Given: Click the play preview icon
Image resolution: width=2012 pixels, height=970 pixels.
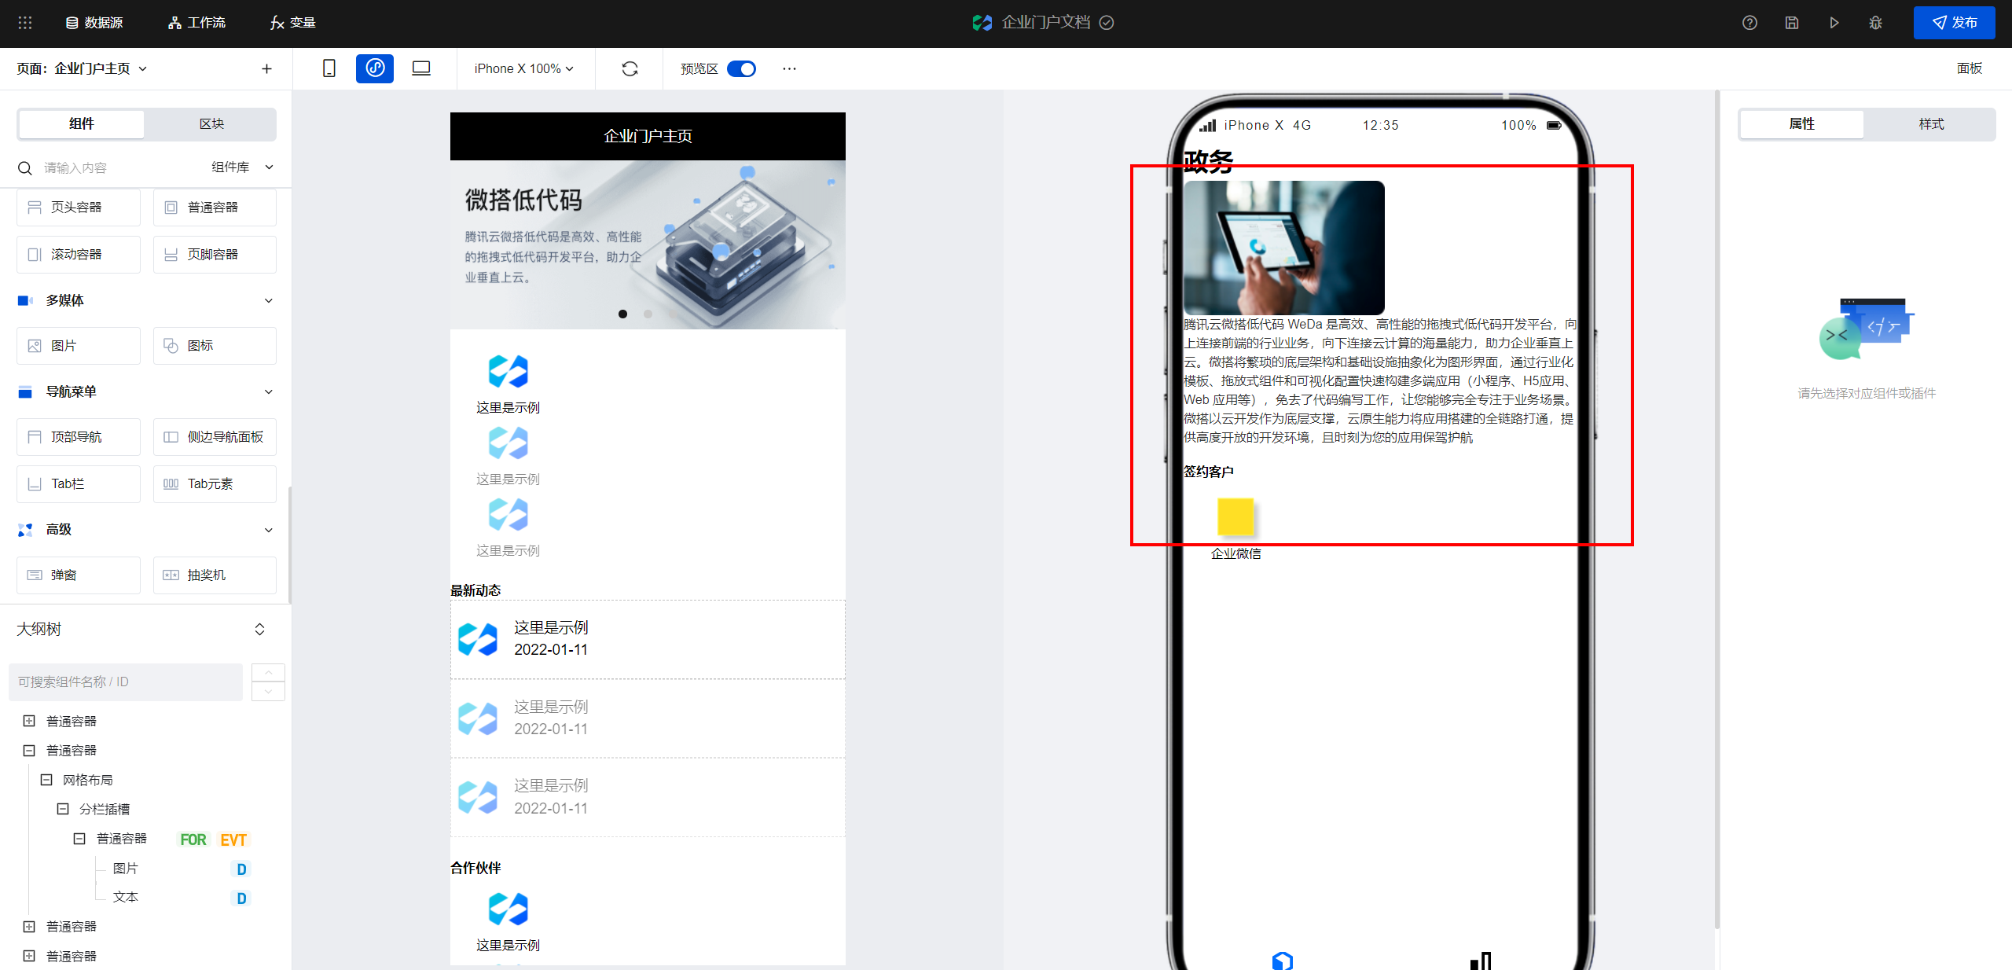Looking at the screenshot, I should tap(1834, 23).
